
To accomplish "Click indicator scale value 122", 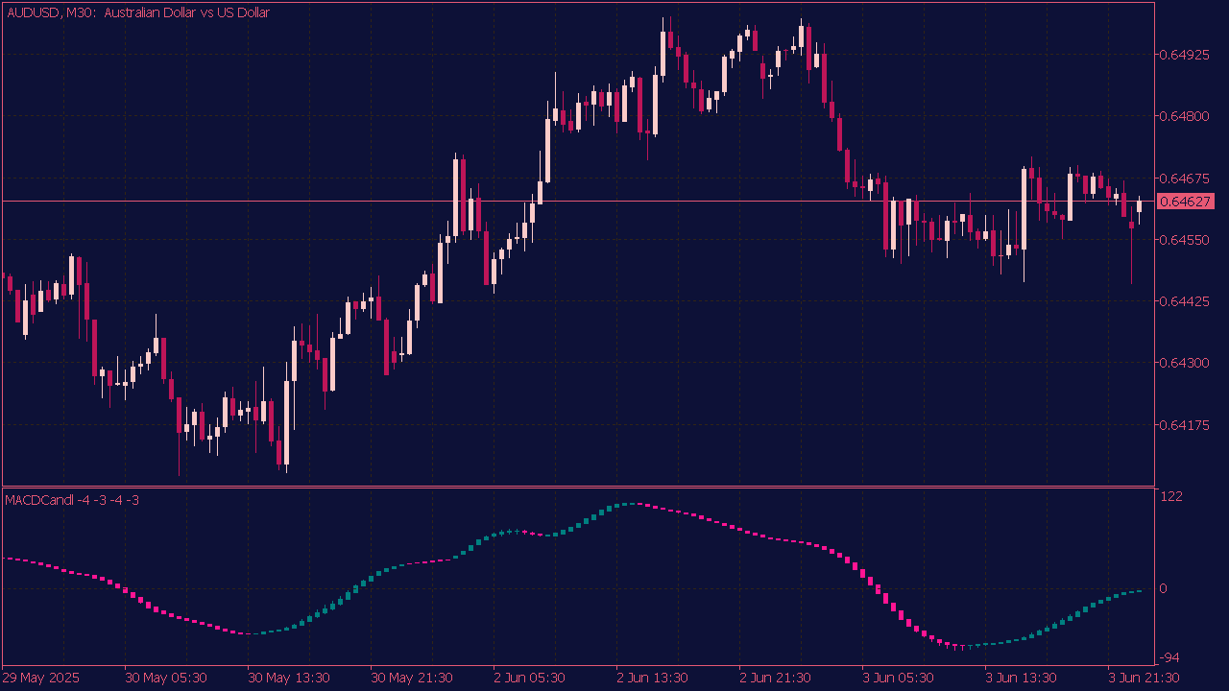I will tap(1171, 496).
